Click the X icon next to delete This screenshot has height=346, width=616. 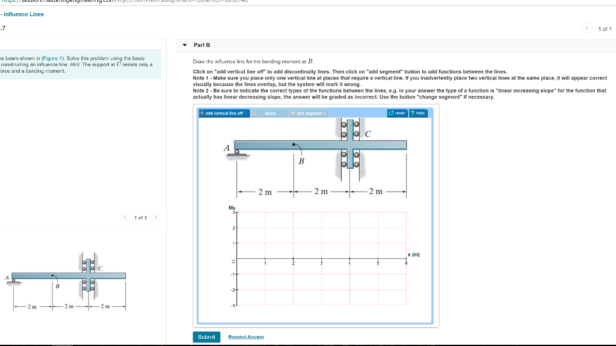tap(254, 113)
